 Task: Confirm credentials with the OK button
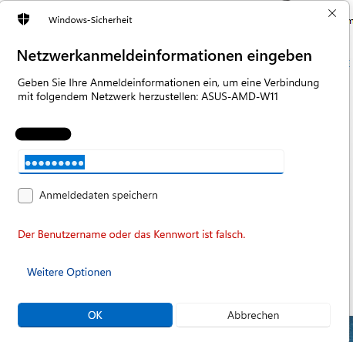click(95, 315)
